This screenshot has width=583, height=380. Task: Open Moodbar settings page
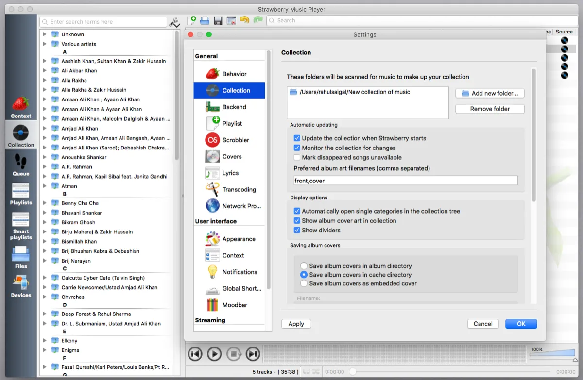(229, 305)
